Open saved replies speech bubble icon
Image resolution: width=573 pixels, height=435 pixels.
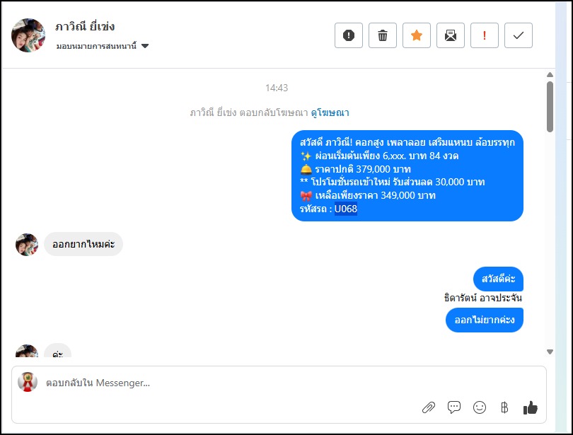[454, 407]
